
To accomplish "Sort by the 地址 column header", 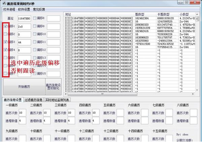I will pyautogui.click(x=99, y=14).
